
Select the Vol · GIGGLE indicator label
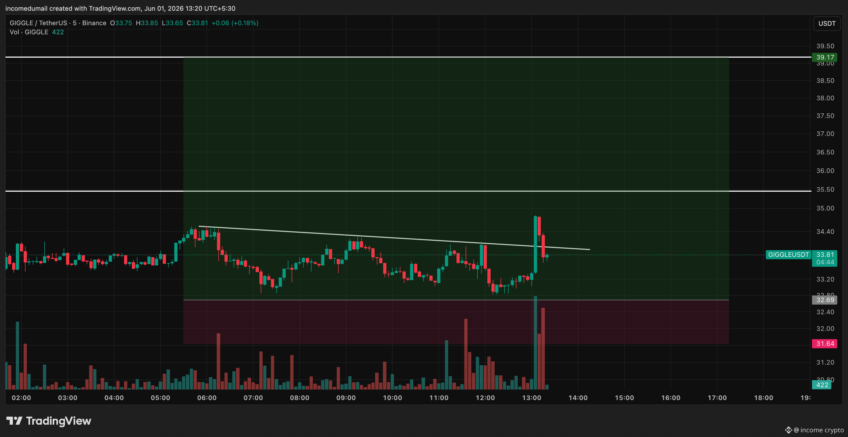[29, 32]
